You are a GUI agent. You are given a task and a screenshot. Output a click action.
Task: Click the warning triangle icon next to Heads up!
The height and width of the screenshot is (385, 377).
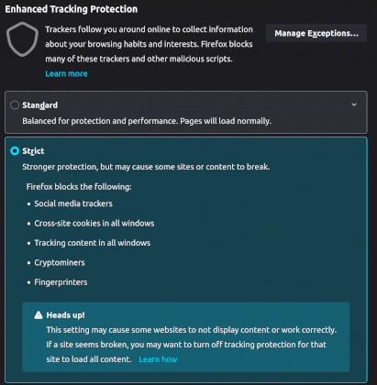(39, 315)
